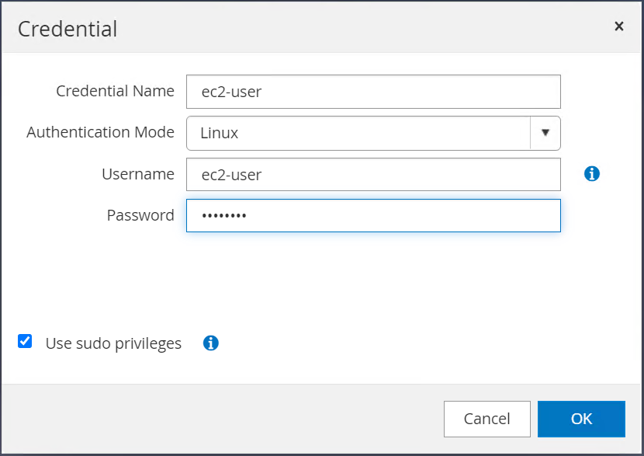Click the 'Credential' dialog title text
Screen dimensions: 644x456
(68, 29)
